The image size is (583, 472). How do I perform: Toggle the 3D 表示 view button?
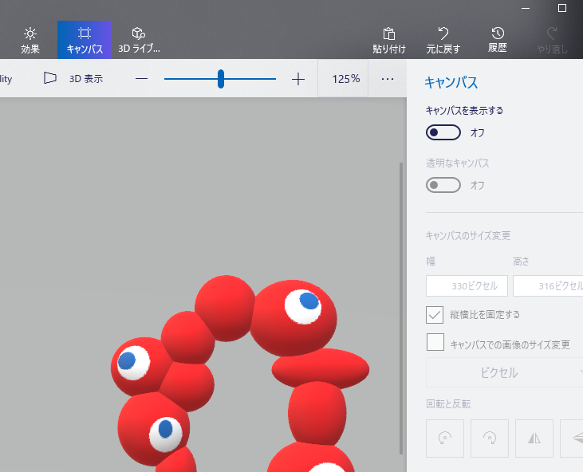pos(73,78)
